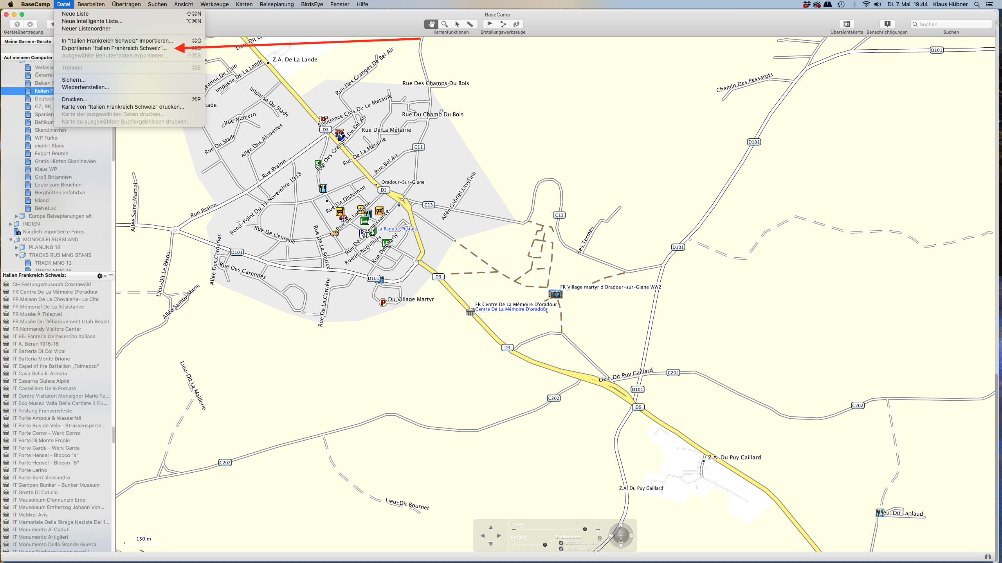The image size is (1002, 563).
Task: Click the restaurant icon on the map
Action: [x=323, y=188]
